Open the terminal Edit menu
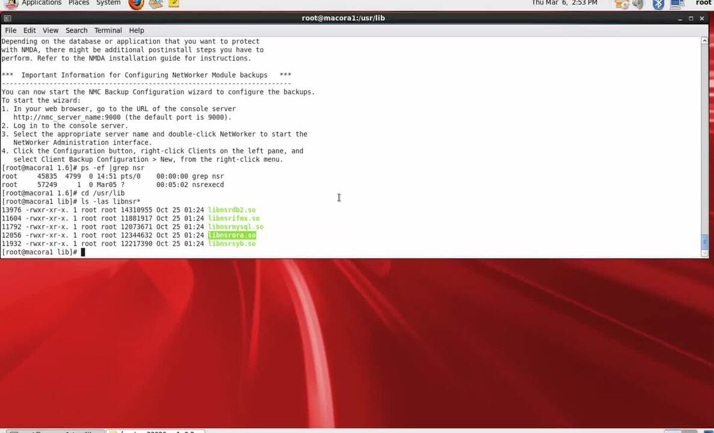This screenshot has width=714, height=433. [29, 30]
